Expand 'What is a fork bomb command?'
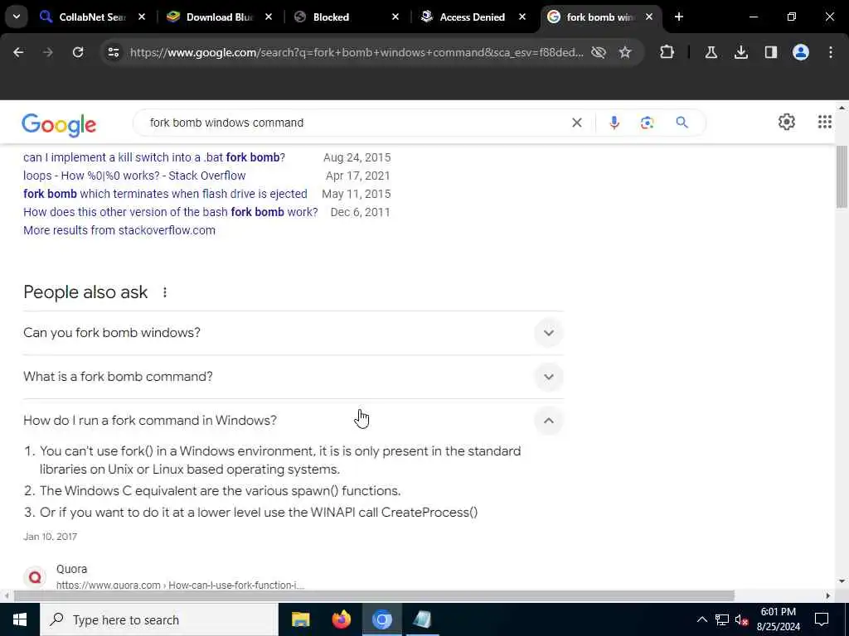 pyautogui.click(x=293, y=377)
